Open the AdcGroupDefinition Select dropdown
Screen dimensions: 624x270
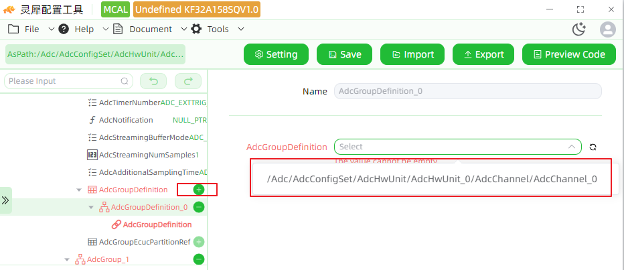click(458, 147)
